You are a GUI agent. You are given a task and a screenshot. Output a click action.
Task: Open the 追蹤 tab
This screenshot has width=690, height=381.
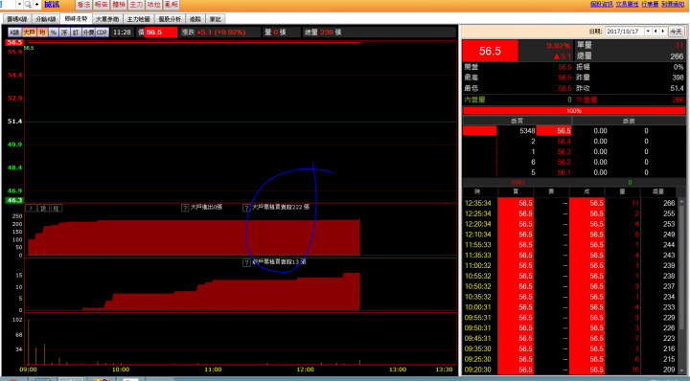pyautogui.click(x=195, y=19)
